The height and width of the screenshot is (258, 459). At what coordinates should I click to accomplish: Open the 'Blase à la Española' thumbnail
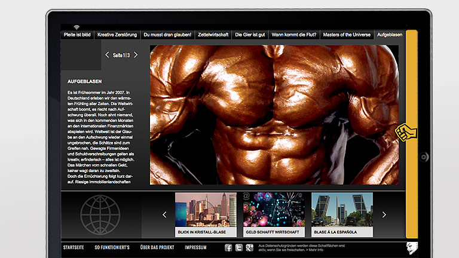click(342, 214)
